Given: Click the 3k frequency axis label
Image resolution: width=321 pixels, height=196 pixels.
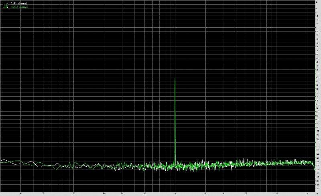Looking at the screenshot, I should point(223,194).
